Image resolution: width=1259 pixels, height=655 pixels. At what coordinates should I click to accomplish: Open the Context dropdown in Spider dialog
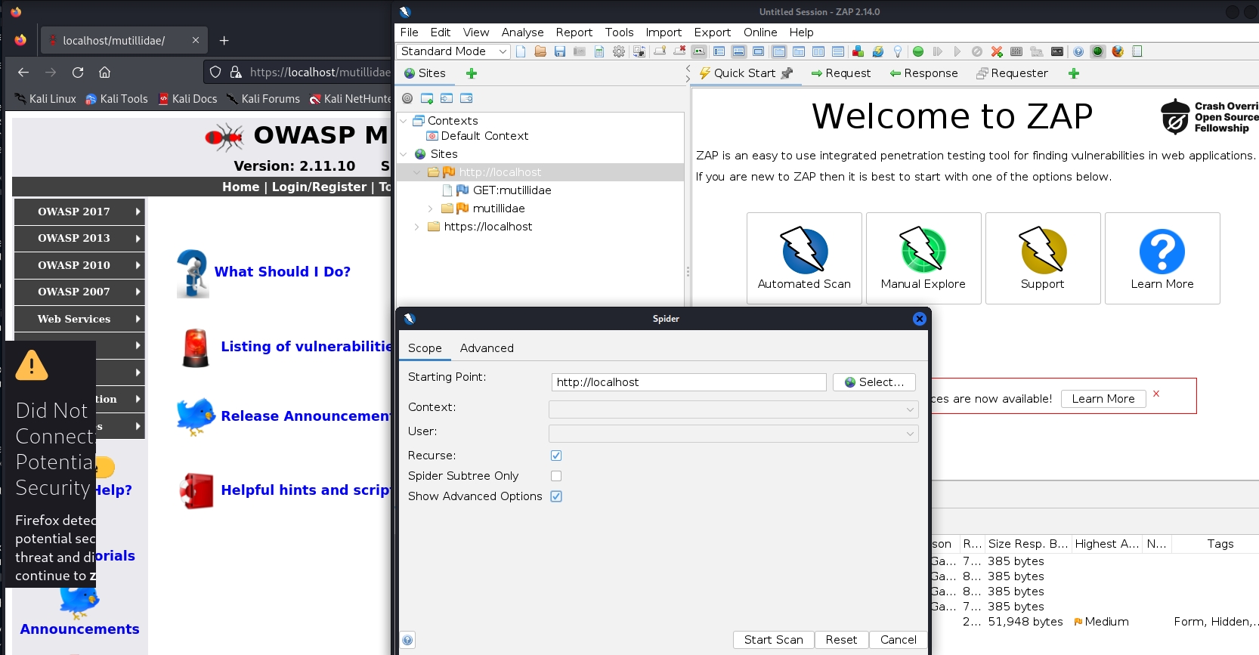[733, 409]
